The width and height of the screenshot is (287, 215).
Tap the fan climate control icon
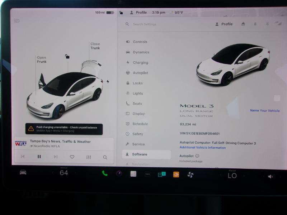[190, 175]
